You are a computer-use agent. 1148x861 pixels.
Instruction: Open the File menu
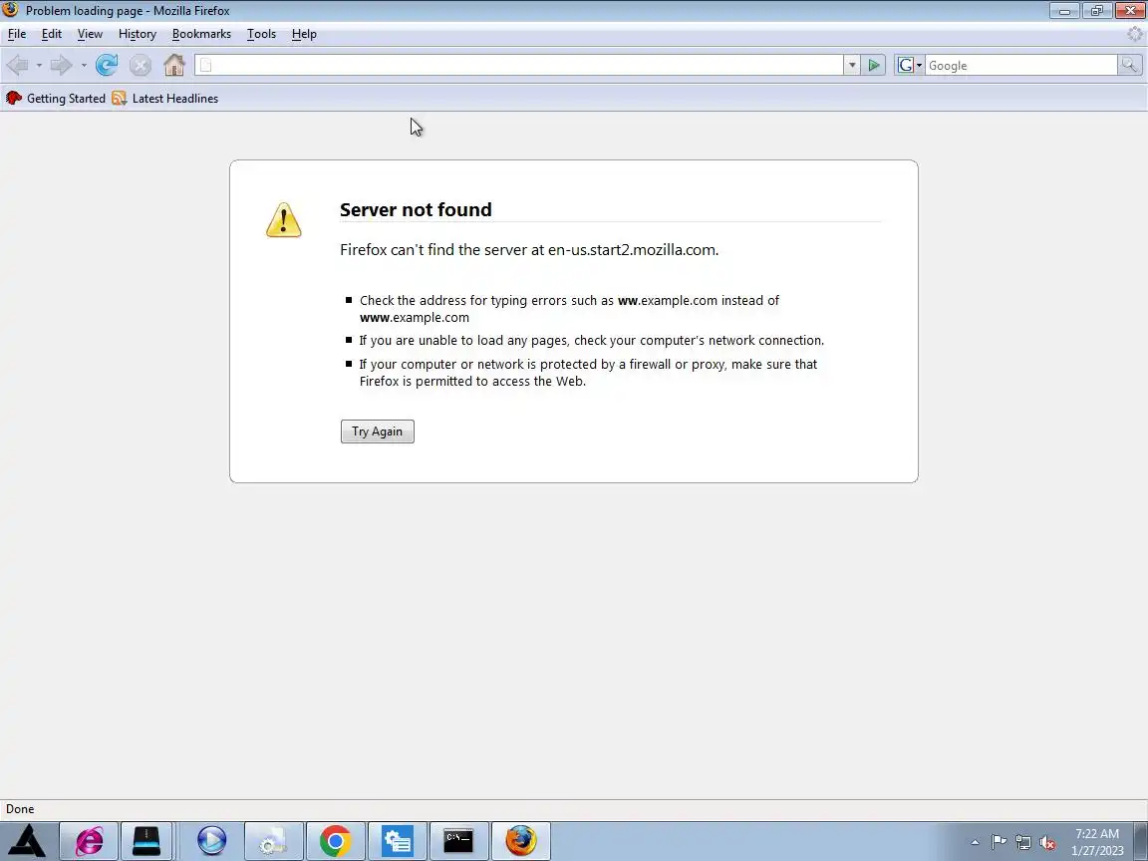pos(17,34)
